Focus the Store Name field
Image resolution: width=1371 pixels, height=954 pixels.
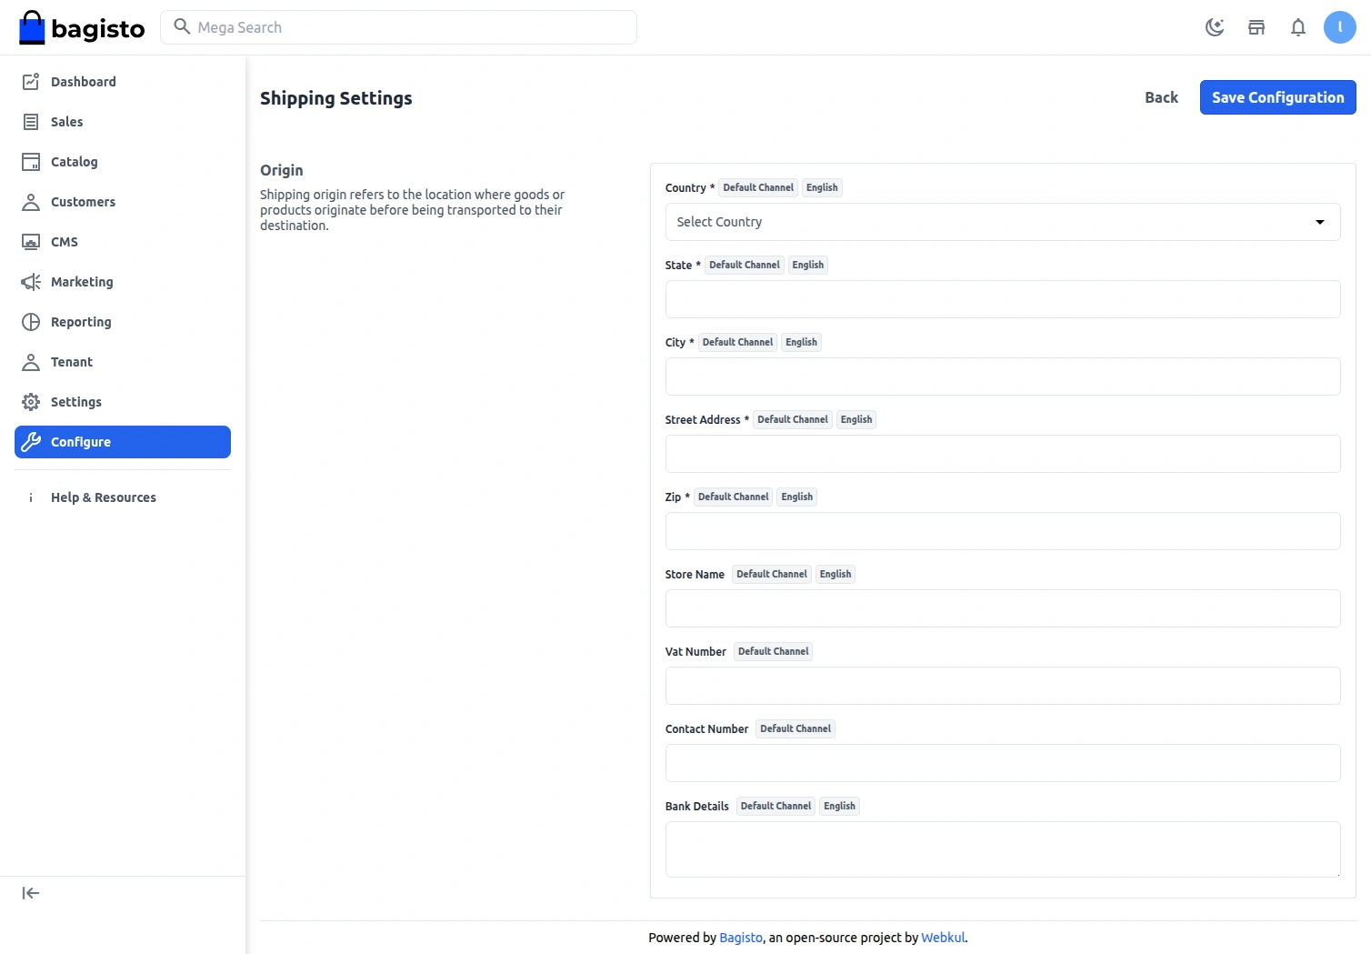click(1003, 608)
